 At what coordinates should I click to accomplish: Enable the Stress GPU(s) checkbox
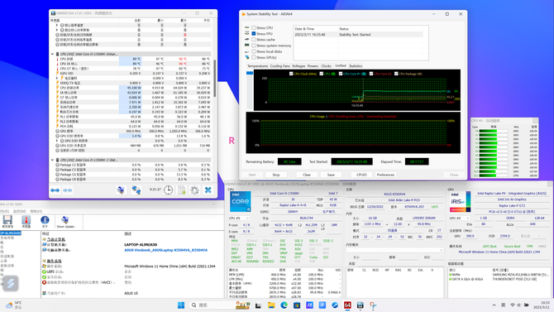[254, 57]
